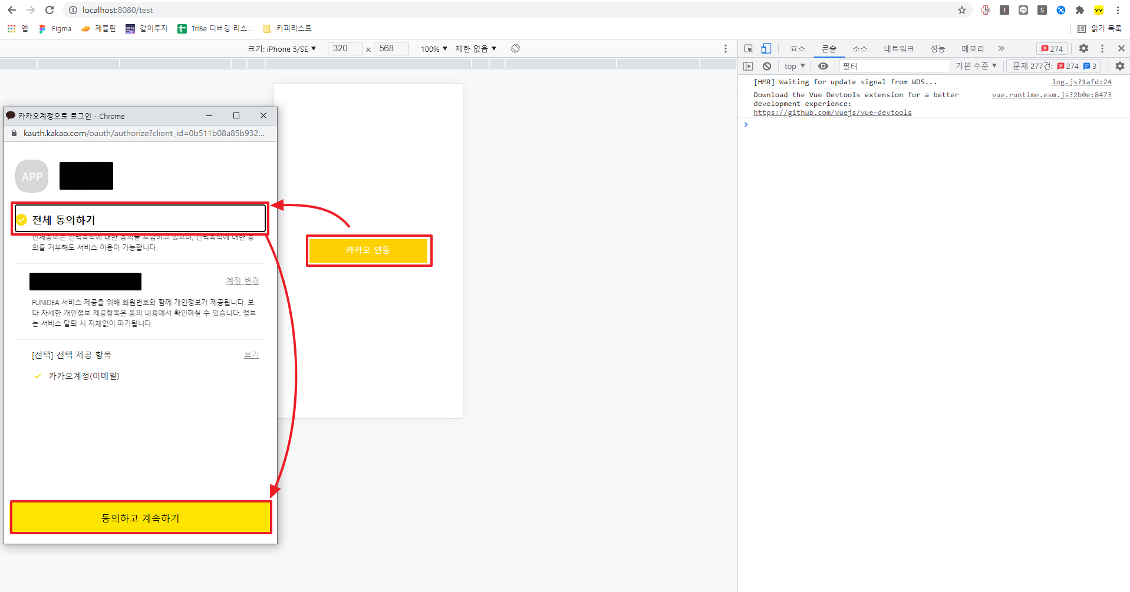Toggle the device toolbar icon
This screenshot has width=1130, height=592.
tap(766, 48)
